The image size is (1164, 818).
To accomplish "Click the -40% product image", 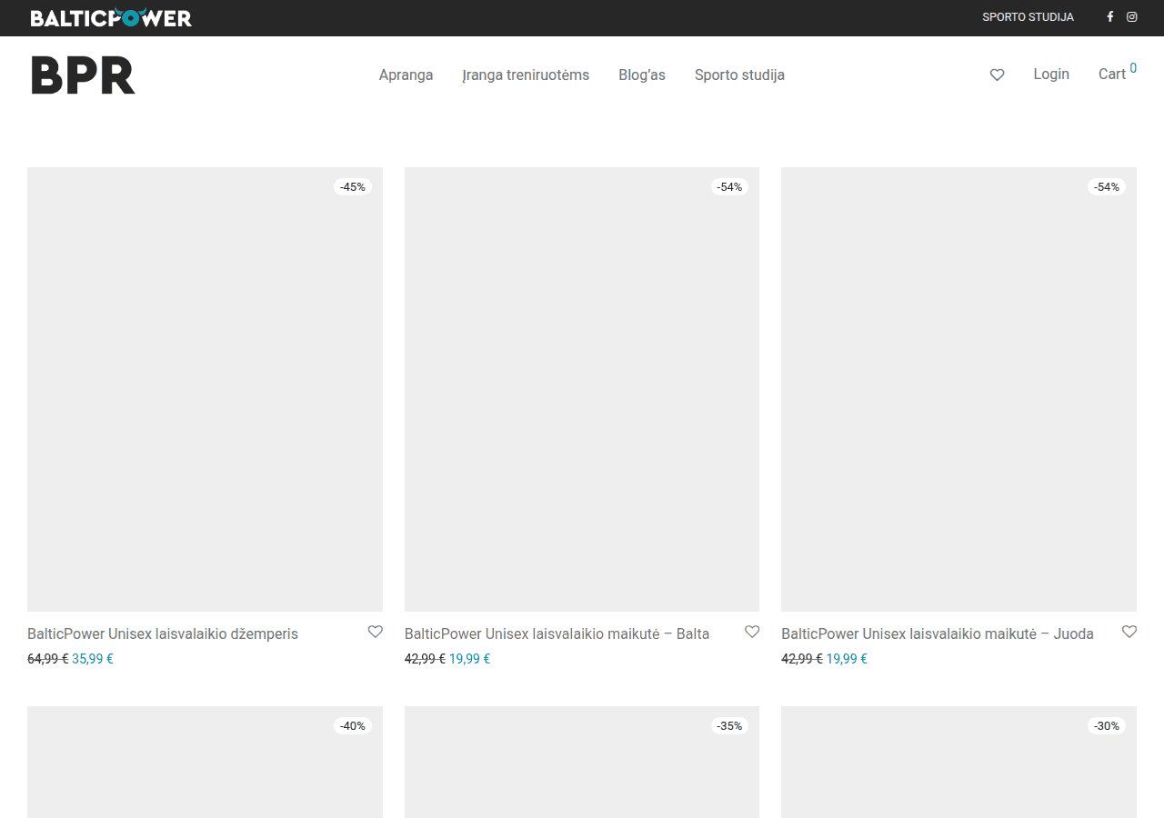I will coord(205,762).
